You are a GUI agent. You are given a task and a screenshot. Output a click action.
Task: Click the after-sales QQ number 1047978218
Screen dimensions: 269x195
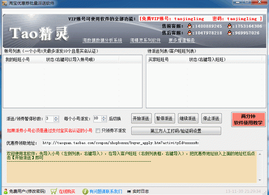[209, 33]
